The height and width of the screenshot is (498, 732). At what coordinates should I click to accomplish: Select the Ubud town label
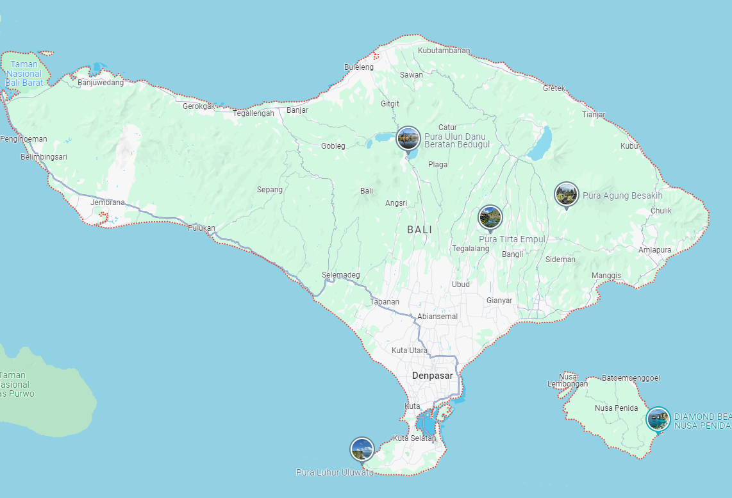[461, 284]
